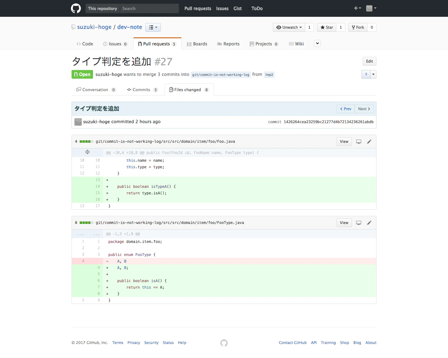The image size is (448, 358).
Task: Click the tmp2 branch label
Action: pyautogui.click(x=269, y=75)
